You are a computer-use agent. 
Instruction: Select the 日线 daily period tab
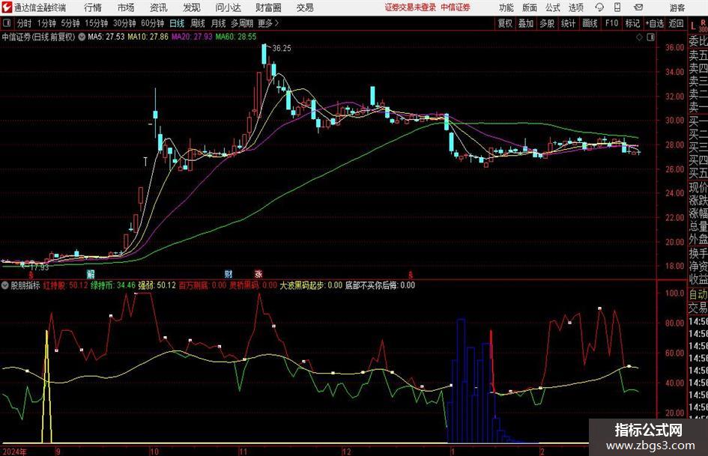click(177, 23)
